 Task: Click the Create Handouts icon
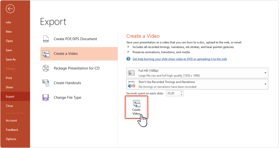pyautogui.click(x=46, y=83)
